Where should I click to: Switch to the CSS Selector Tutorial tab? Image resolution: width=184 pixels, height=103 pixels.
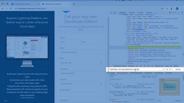(x=22, y=4)
